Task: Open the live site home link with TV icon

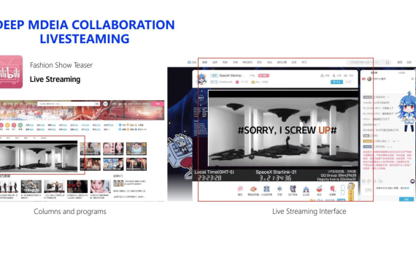Action: click(192, 62)
